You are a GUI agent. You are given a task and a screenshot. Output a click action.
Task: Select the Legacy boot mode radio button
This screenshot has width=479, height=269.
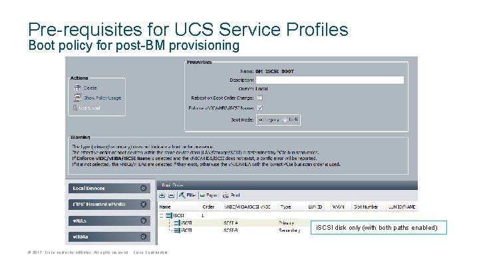coord(260,120)
